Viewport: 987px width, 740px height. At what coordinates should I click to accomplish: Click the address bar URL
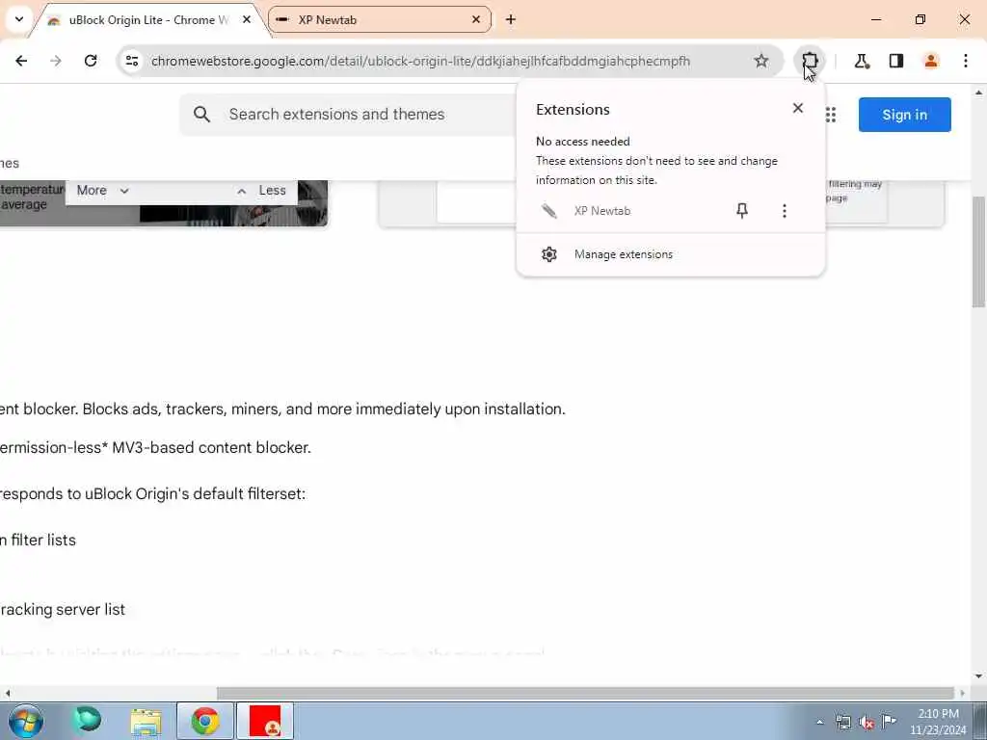tap(420, 61)
